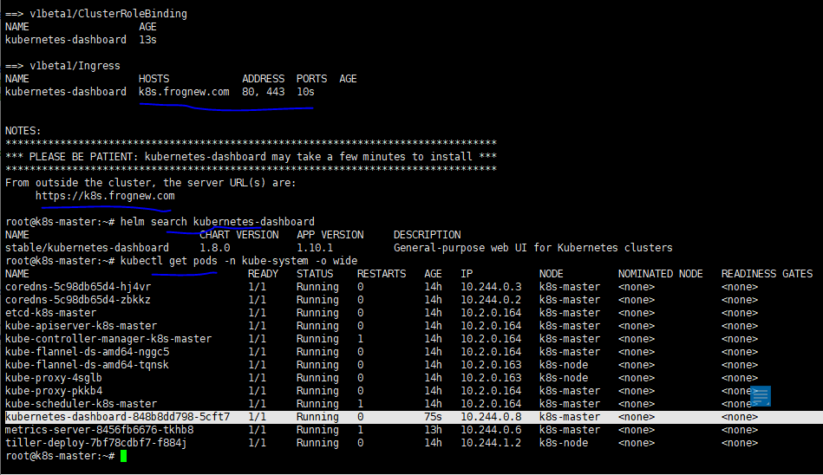Click the "kubectl get pods -n kube-system" command
823x475 pixels.
tap(238, 261)
